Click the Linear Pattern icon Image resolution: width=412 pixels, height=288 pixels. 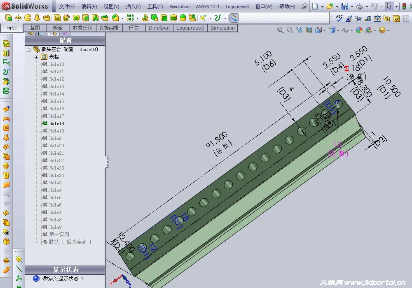pyautogui.click(x=130, y=18)
